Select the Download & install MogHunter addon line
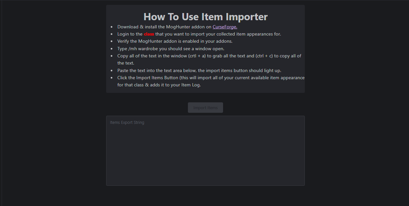The image size is (409, 206). pyautogui.click(x=177, y=27)
